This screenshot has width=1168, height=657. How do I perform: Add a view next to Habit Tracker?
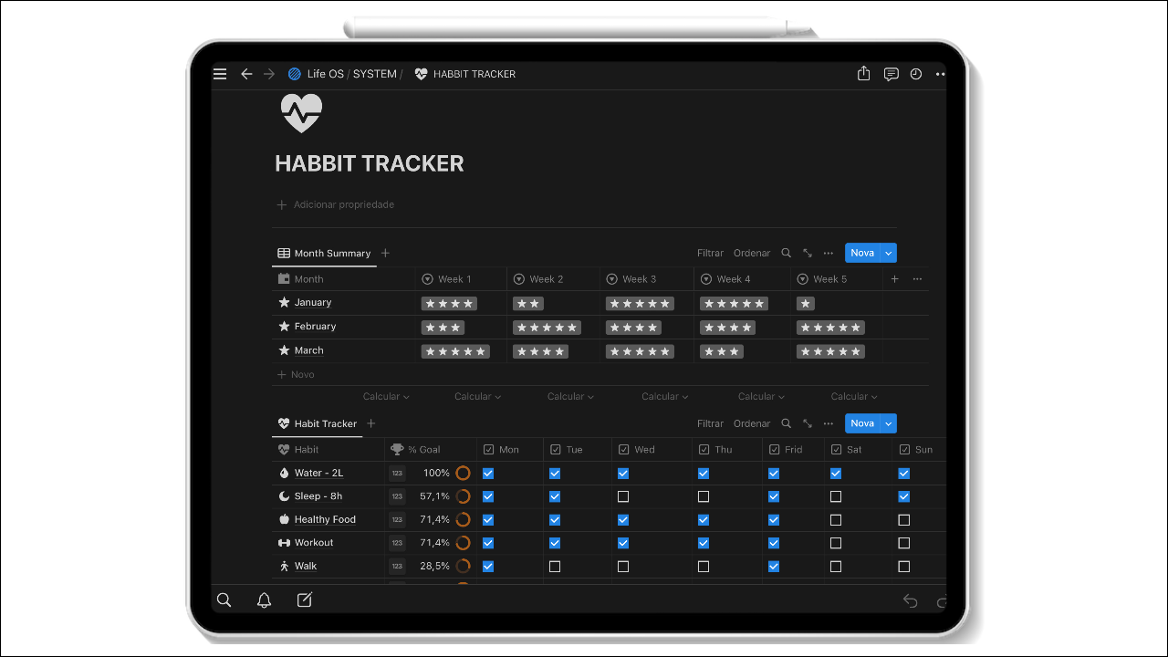[x=371, y=423]
